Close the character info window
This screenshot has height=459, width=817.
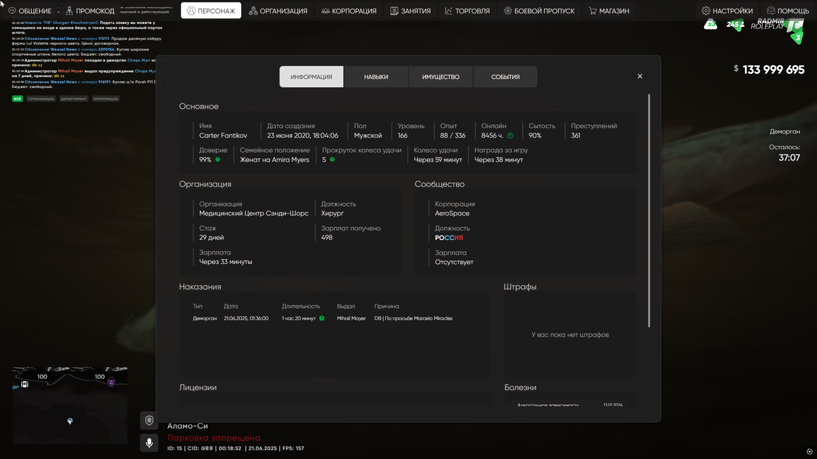(x=640, y=76)
